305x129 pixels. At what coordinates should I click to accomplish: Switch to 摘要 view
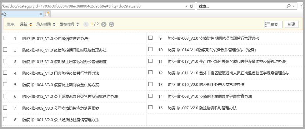(273, 24)
